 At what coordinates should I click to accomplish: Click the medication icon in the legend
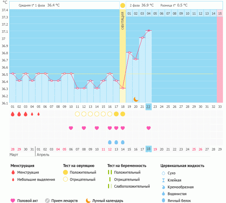point(47,201)
